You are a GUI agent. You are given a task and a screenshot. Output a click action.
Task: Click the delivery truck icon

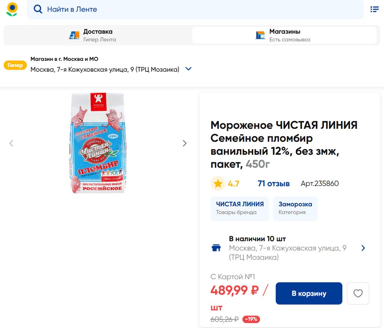point(74,35)
